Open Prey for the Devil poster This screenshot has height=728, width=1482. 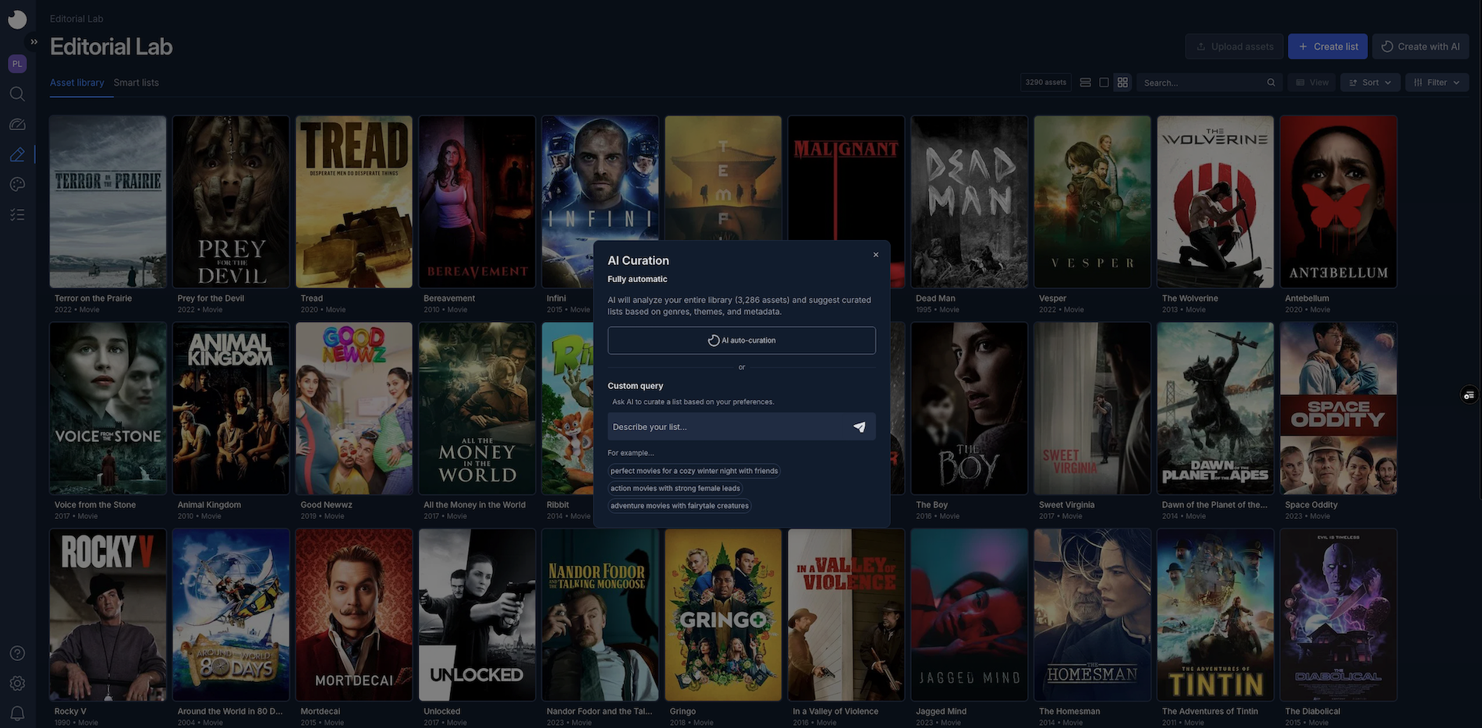click(x=231, y=202)
